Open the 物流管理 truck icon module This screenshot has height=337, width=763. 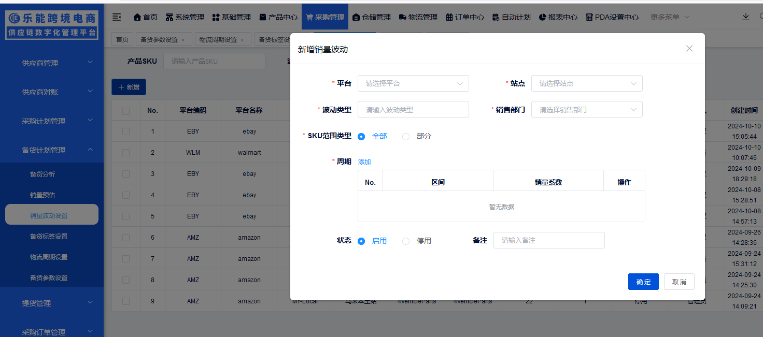pyautogui.click(x=403, y=17)
